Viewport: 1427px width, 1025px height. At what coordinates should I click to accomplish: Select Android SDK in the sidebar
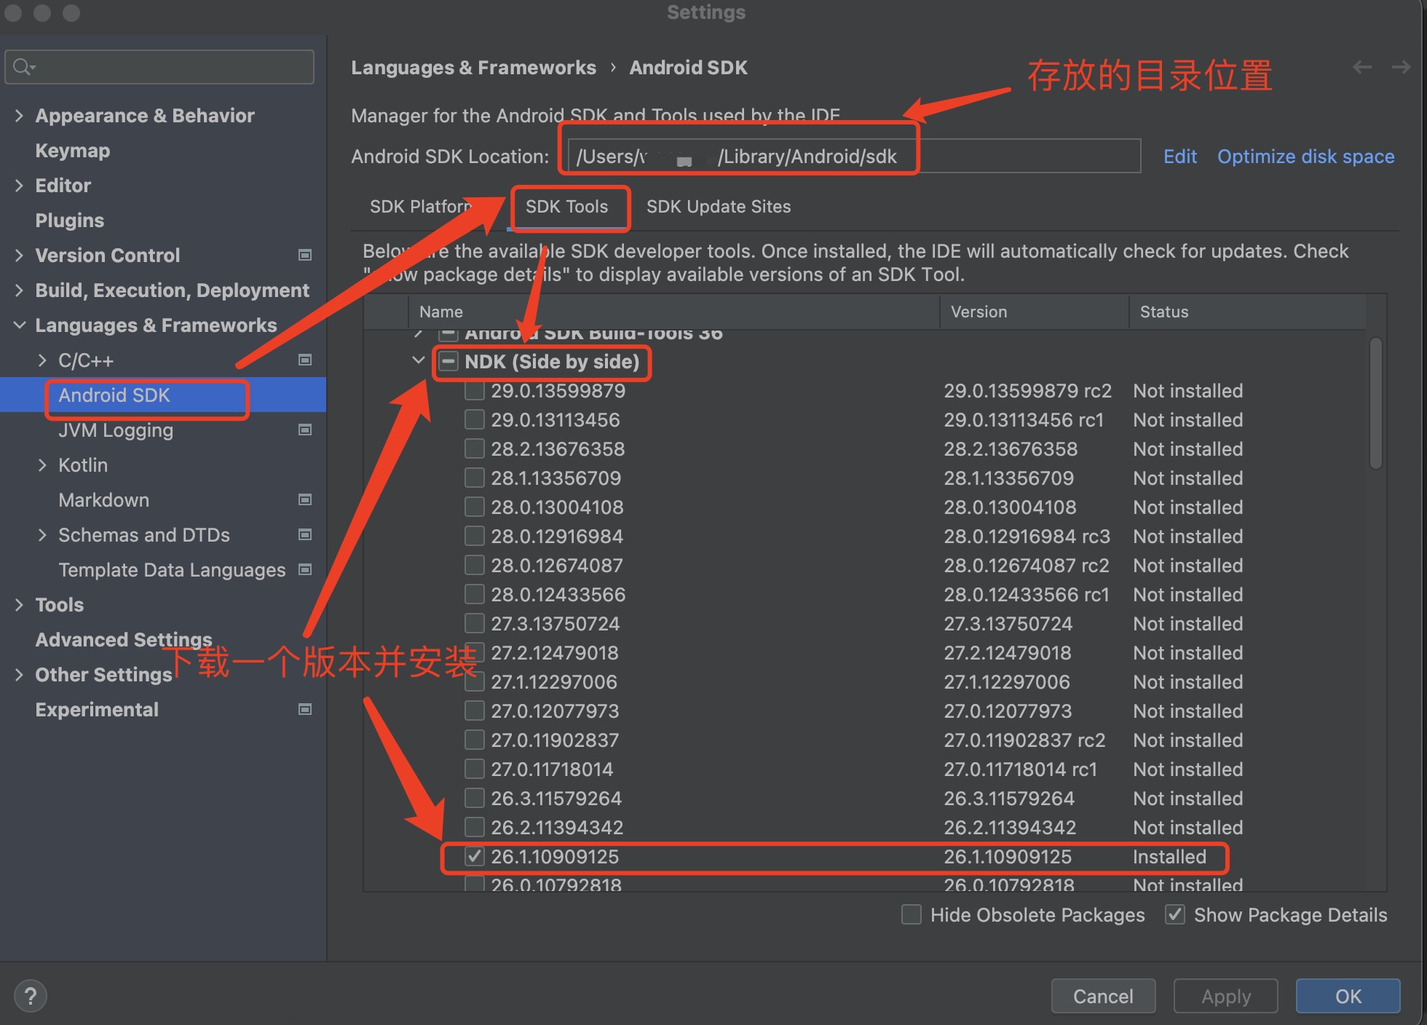coord(114,395)
